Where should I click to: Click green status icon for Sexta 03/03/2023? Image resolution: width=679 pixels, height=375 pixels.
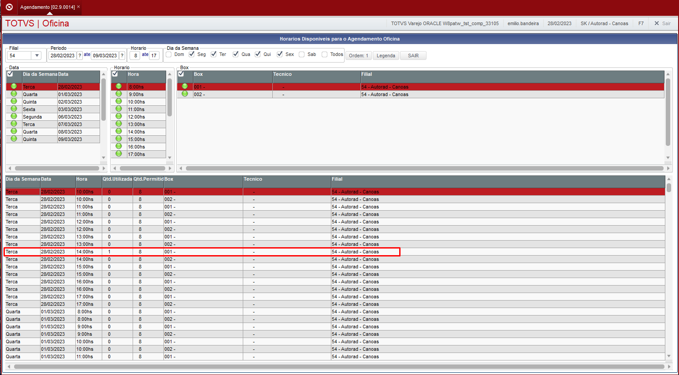(x=14, y=109)
